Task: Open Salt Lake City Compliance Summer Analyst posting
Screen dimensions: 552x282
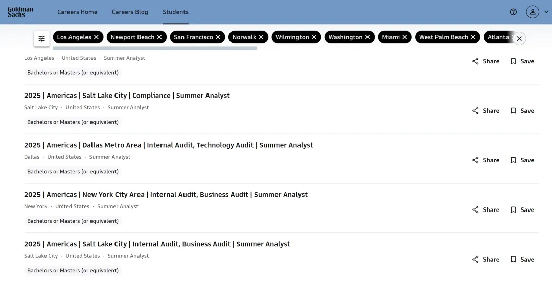Action: pyautogui.click(x=127, y=96)
